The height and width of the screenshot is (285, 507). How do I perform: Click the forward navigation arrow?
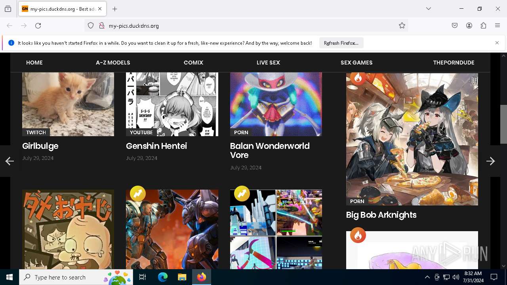click(x=24, y=26)
